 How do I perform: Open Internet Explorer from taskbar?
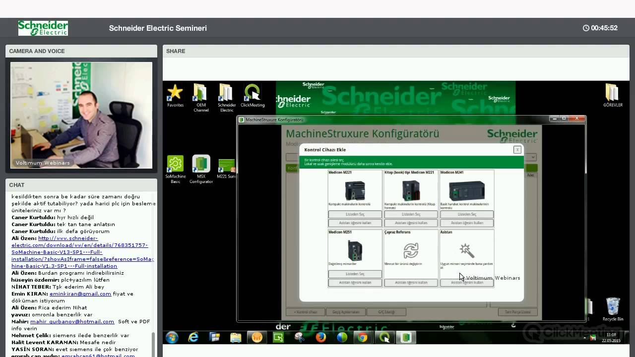(193, 338)
